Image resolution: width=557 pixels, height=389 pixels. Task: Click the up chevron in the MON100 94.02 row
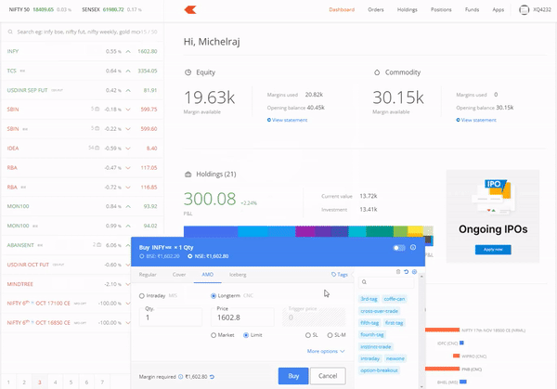pyautogui.click(x=128, y=226)
